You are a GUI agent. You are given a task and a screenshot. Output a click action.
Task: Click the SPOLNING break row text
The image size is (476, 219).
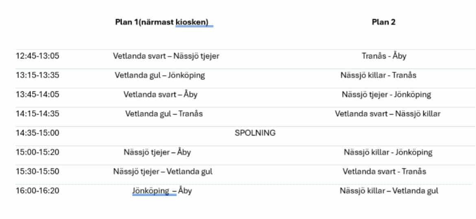(255, 133)
